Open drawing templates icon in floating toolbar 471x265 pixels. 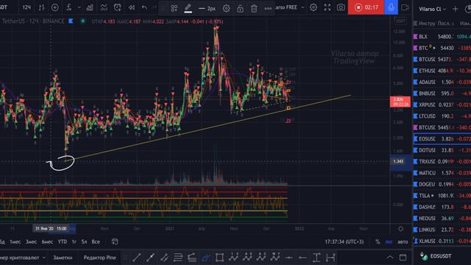174,8
